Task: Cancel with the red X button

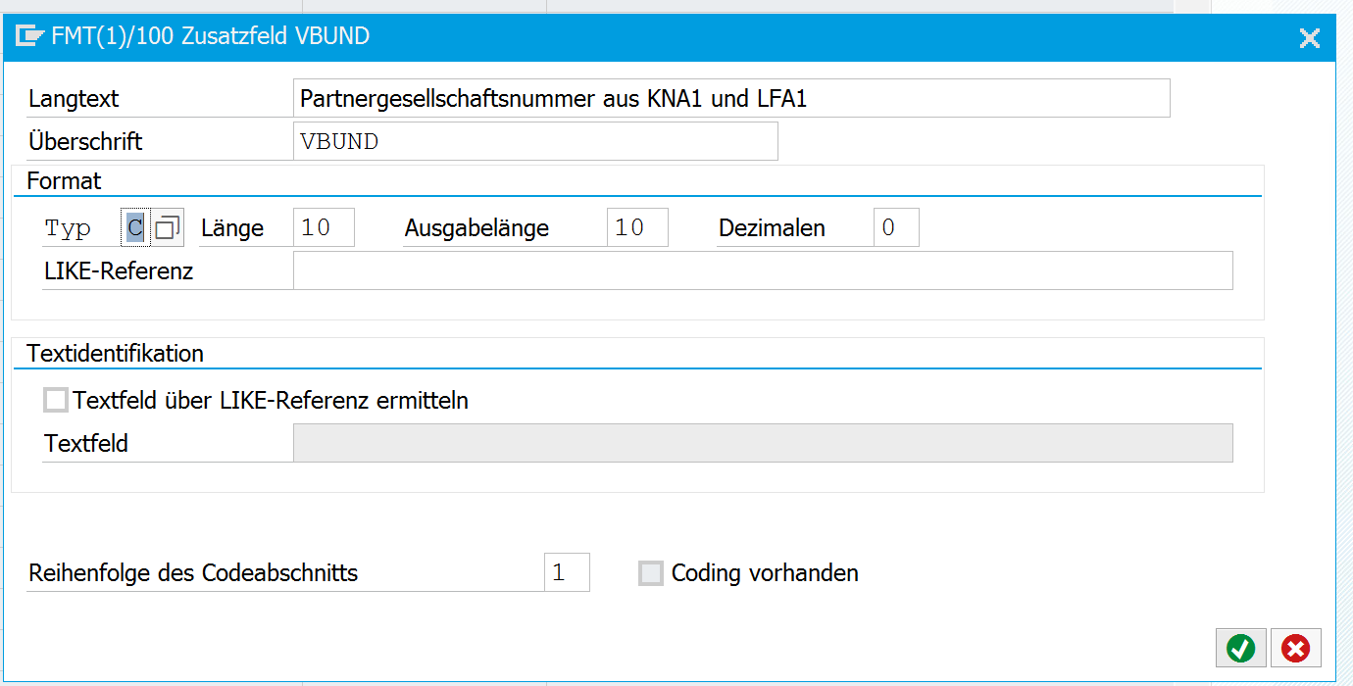Action: [1296, 648]
